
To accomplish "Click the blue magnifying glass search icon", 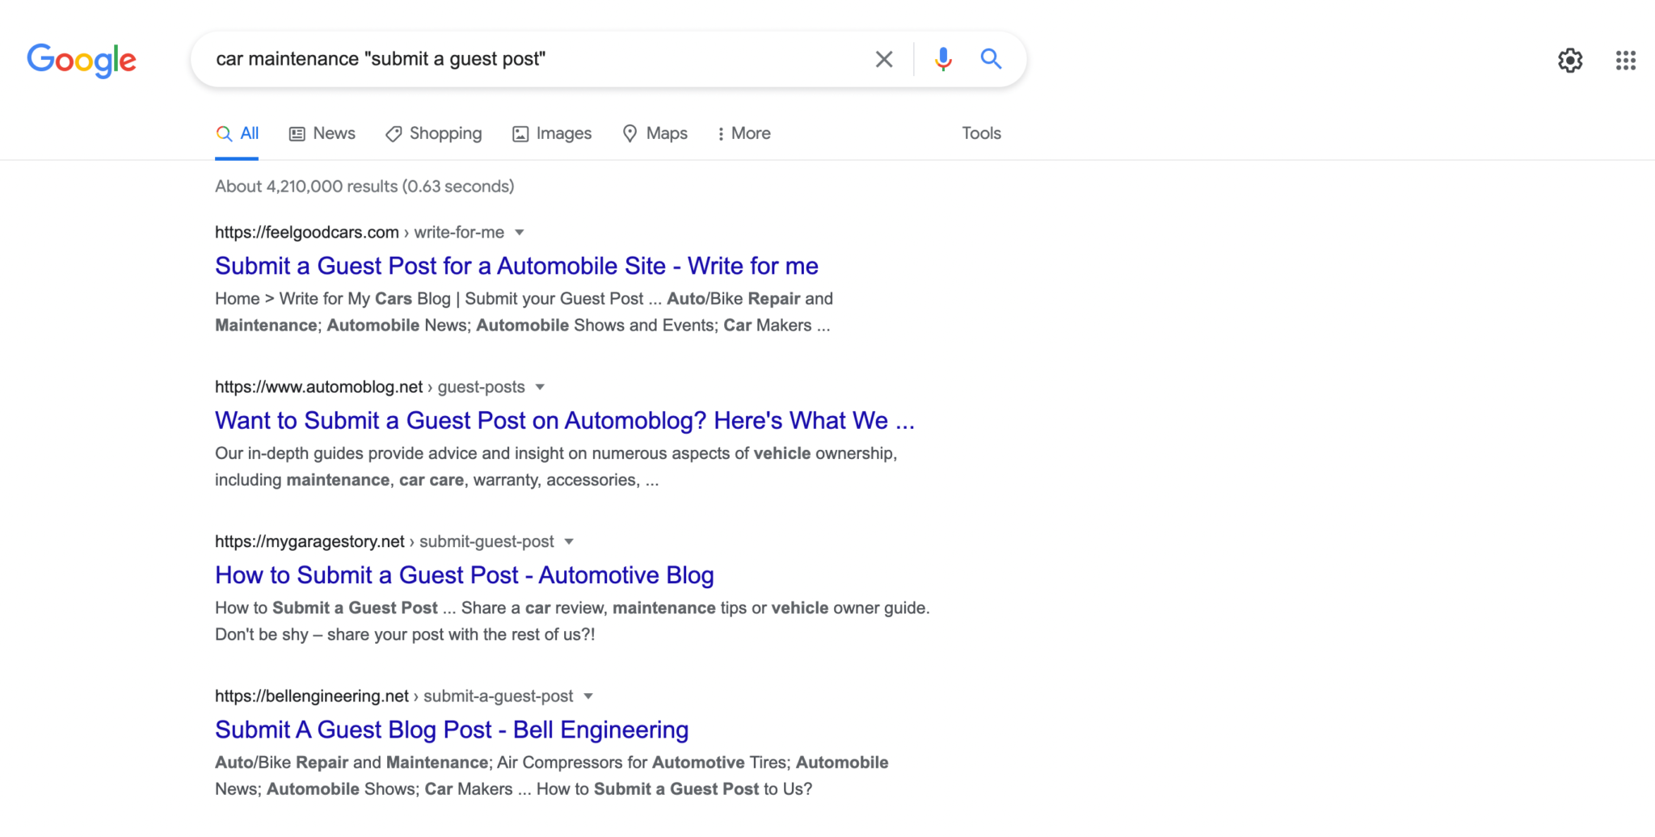I will [992, 59].
